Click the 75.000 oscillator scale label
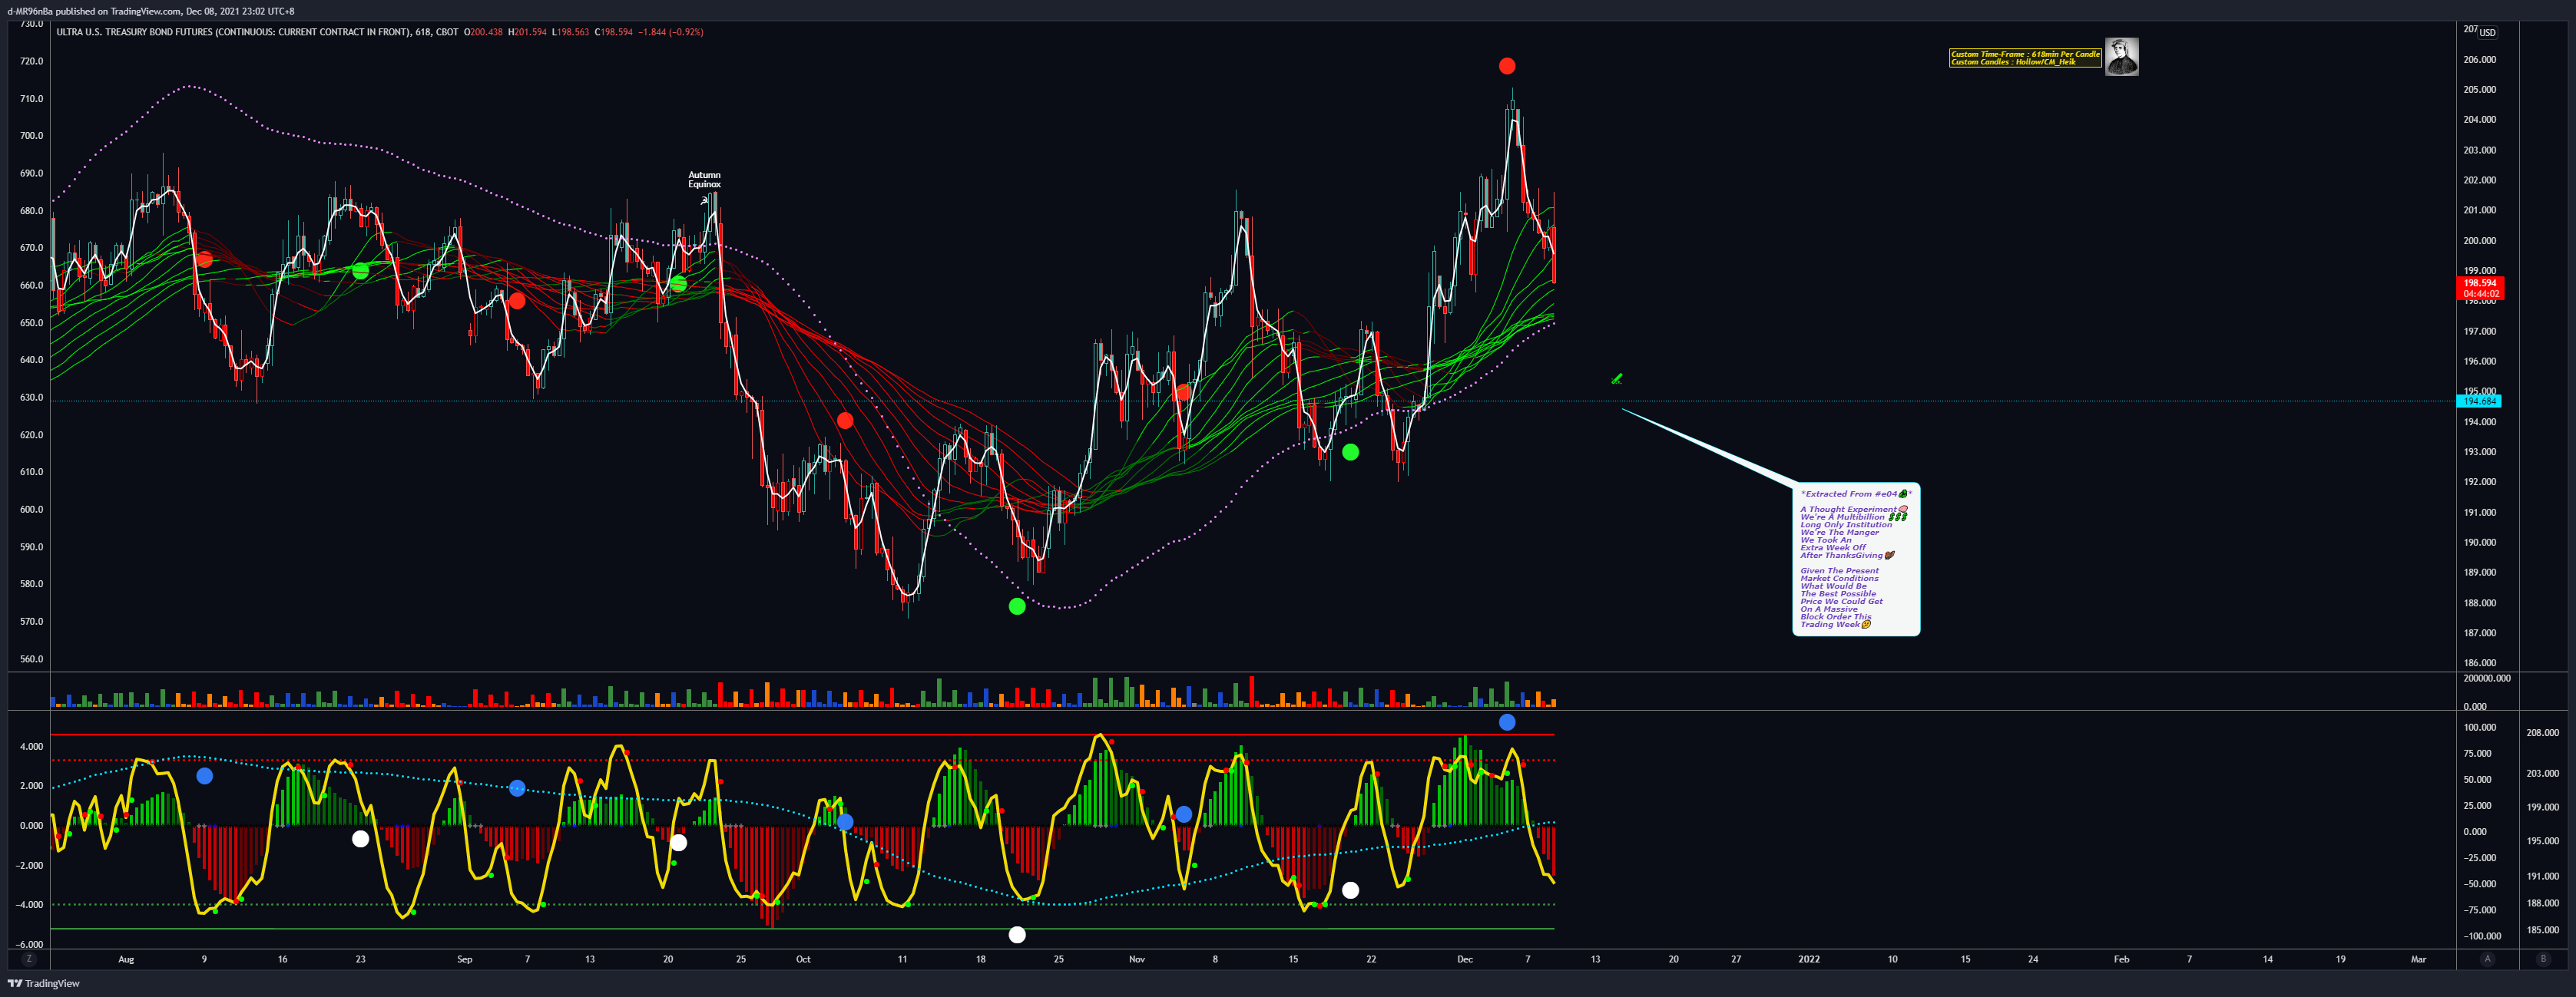This screenshot has height=997, width=2576. (2477, 754)
